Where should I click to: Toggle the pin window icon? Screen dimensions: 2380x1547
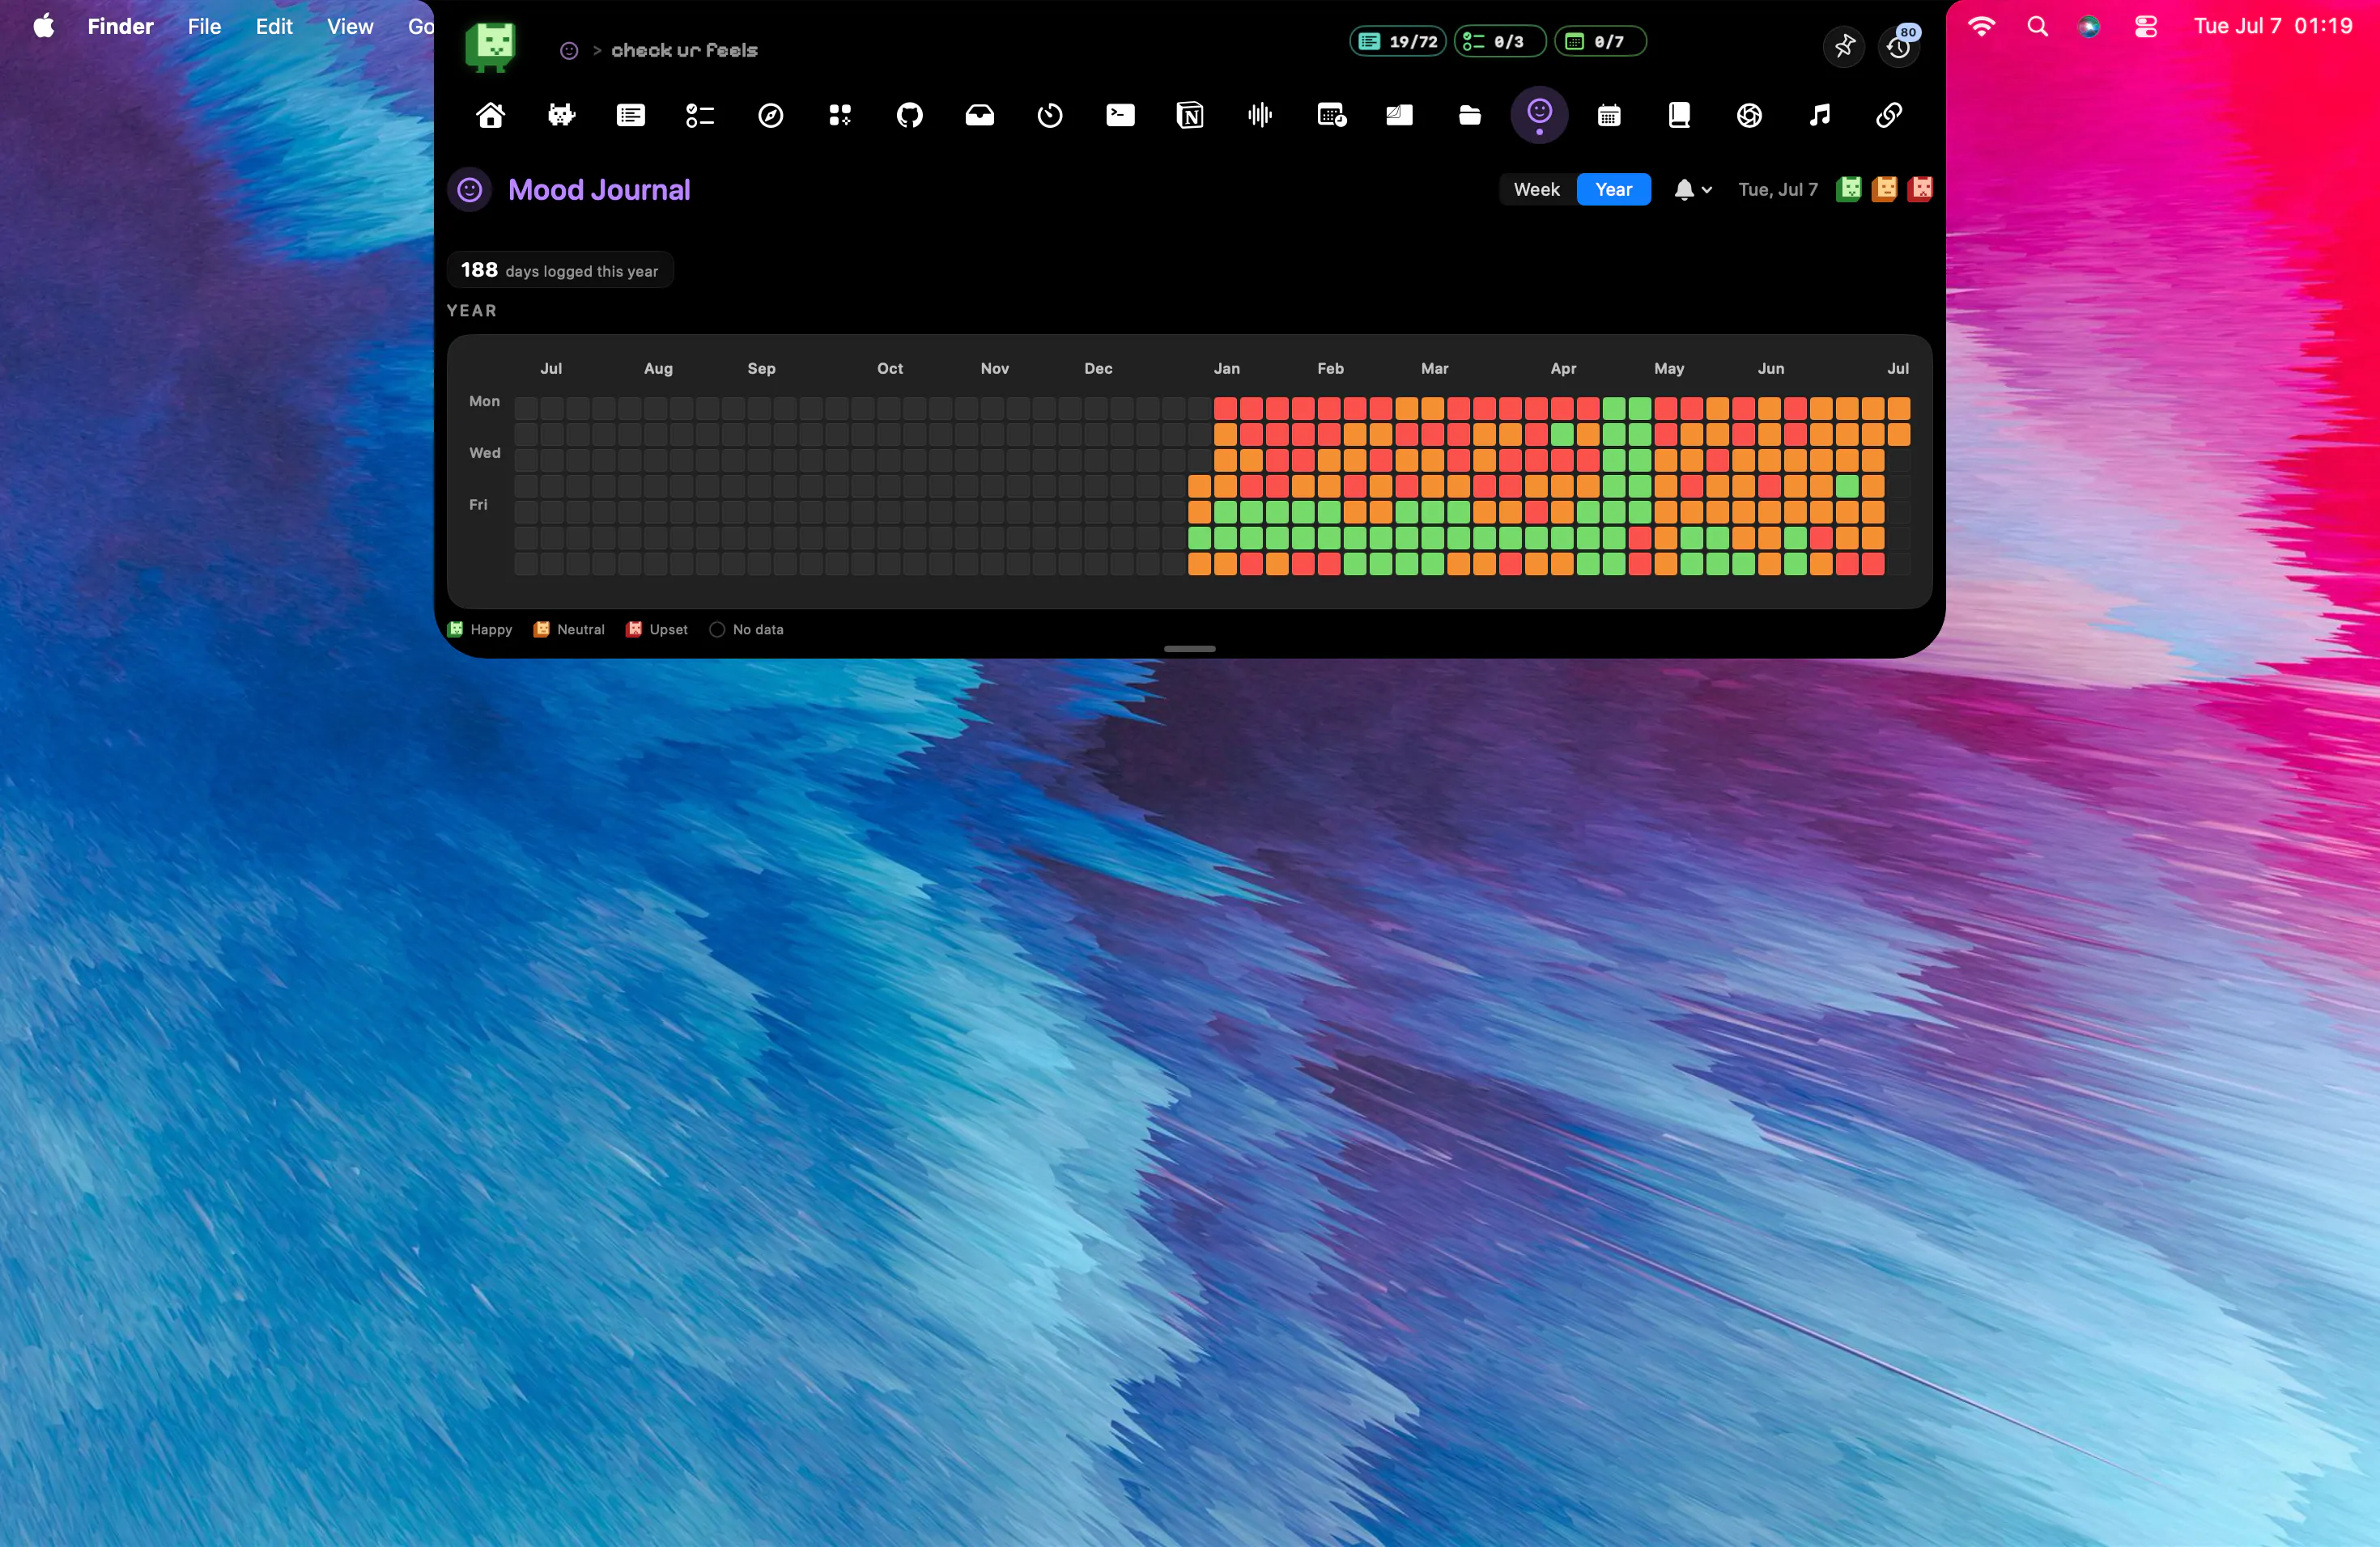(1844, 46)
